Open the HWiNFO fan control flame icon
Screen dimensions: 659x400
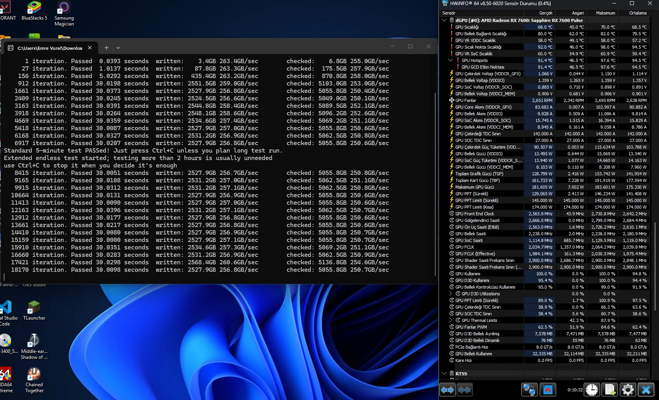(x=548, y=390)
